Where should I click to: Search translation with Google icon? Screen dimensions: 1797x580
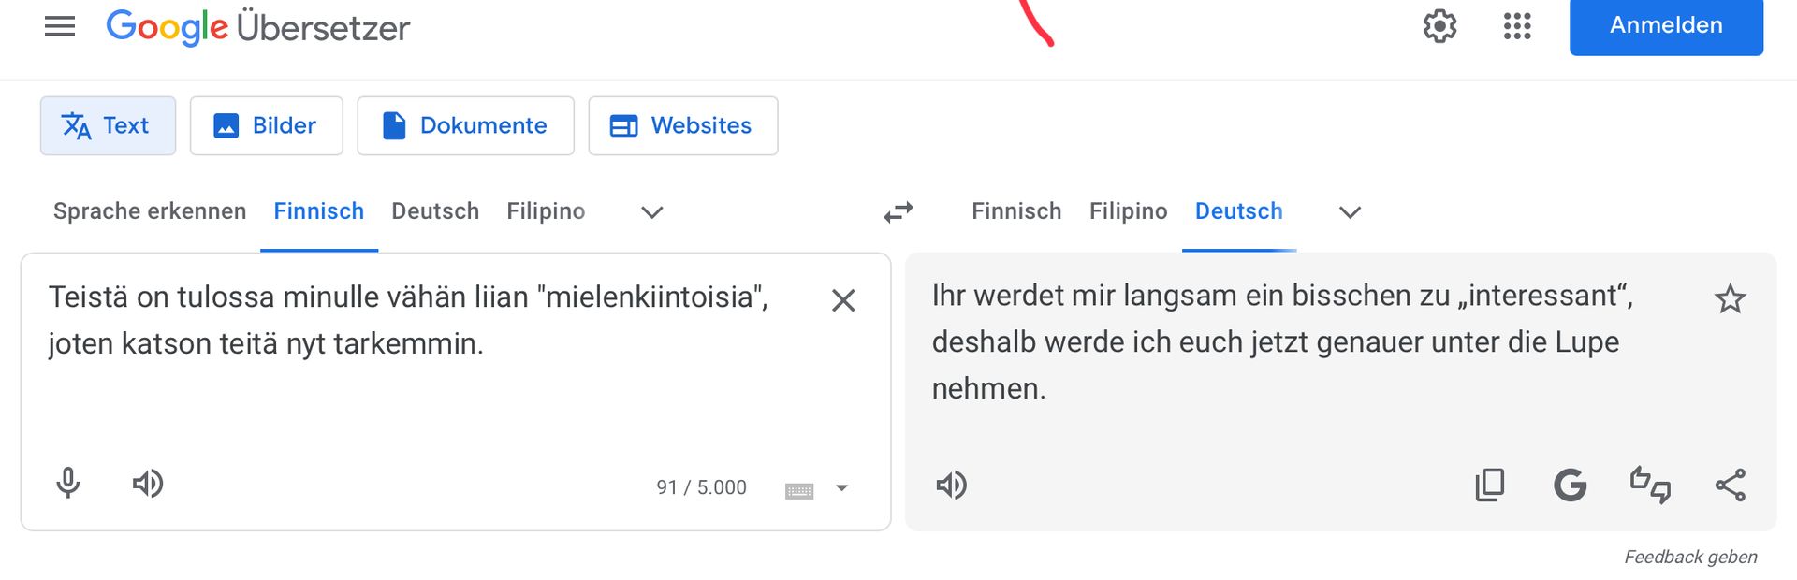click(1570, 486)
